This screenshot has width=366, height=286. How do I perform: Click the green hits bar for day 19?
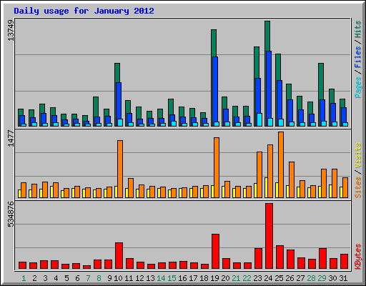coord(214,43)
